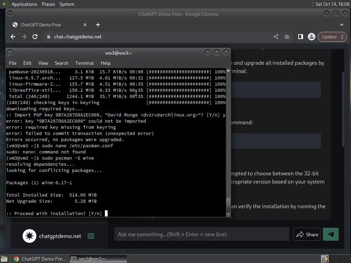Click the clock Sat Oct 14, 18:08
This screenshot has width=351, height=263.
tap(332, 4)
